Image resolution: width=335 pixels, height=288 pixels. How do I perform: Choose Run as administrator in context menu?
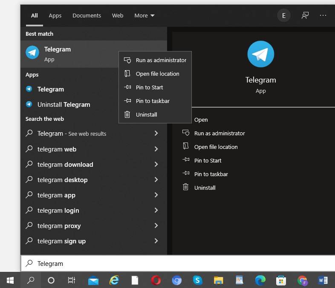(x=161, y=60)
